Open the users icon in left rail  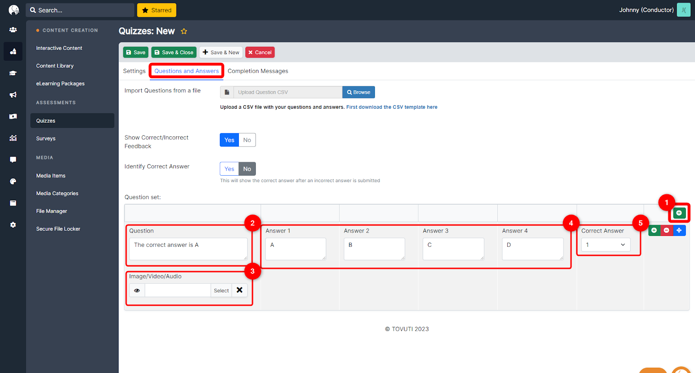(x=13, y=30)
